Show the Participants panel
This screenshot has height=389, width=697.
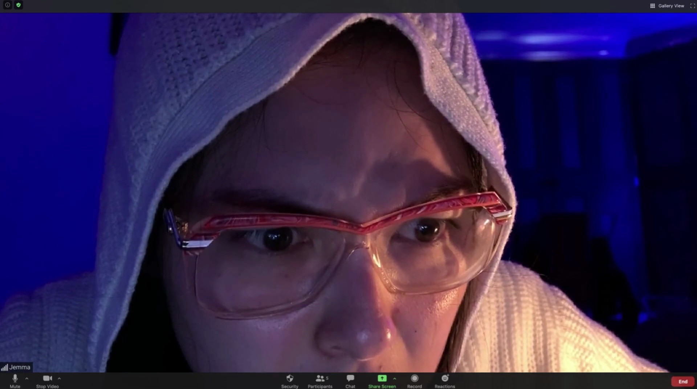320,381
